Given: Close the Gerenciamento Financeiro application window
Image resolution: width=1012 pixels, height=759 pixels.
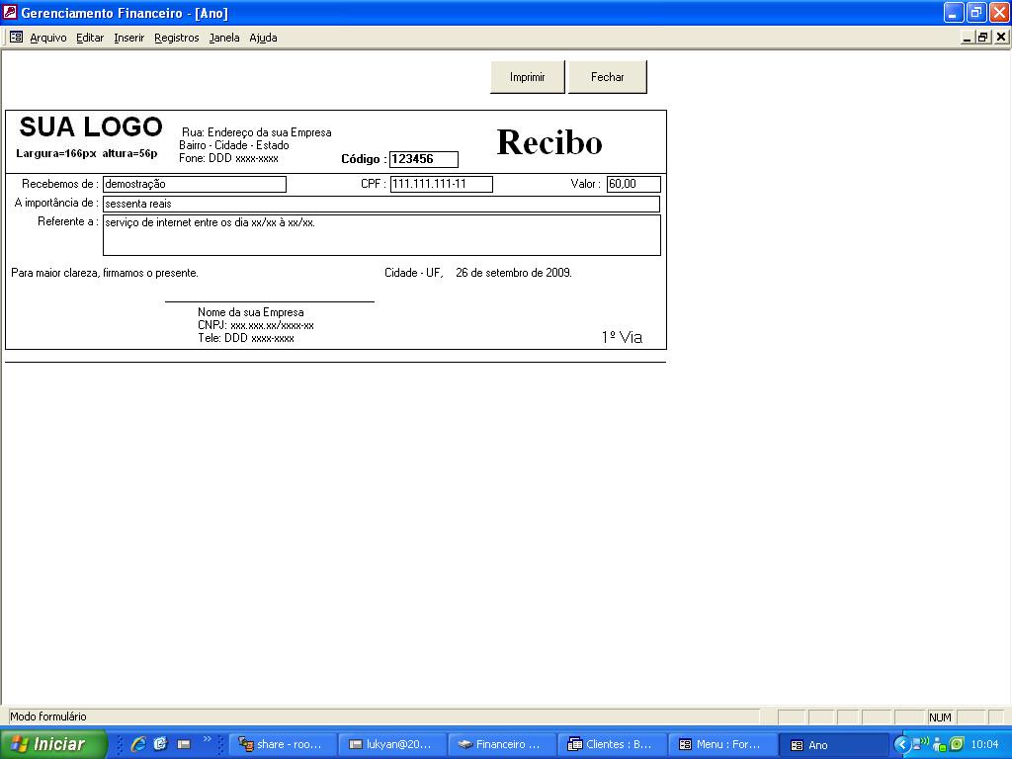Looking at the screenshot, I should click(x=999, y=12).
